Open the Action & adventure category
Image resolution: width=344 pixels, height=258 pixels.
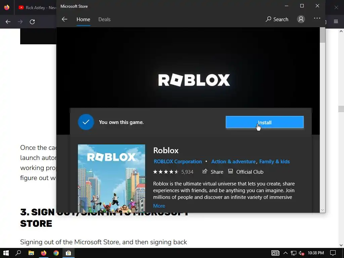pos(233,162)
